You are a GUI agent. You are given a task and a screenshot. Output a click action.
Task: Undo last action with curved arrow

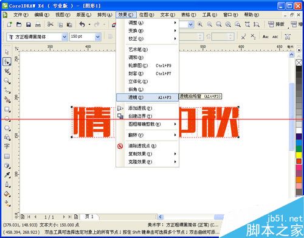click(x=82, y=24)
